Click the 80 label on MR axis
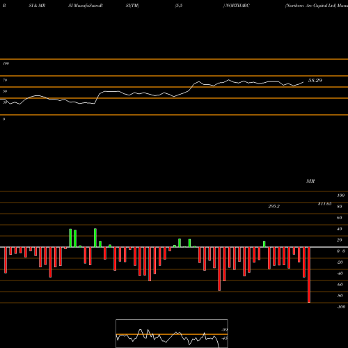This screenshot has height=348, width=348. click(x=340, y=207)
